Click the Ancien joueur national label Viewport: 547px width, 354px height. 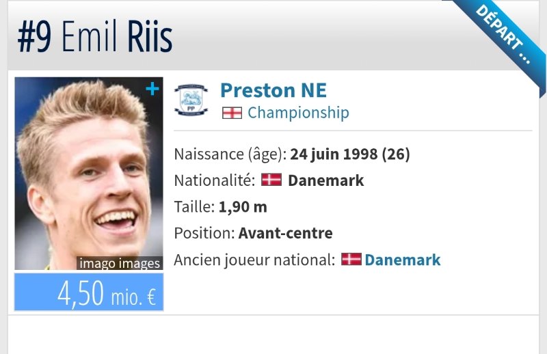[x=254, y=260]
